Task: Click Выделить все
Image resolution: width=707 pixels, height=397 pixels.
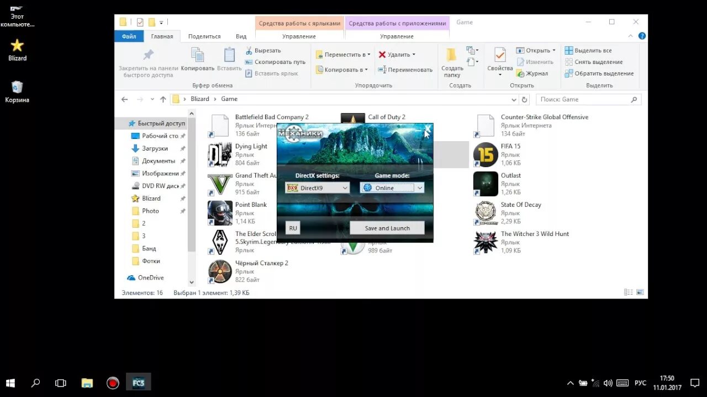Action: (588, 50)
